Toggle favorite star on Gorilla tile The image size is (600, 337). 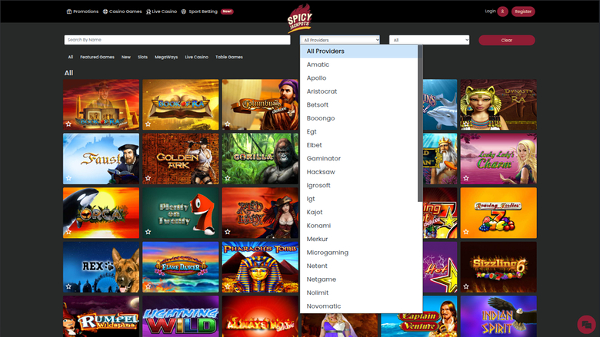[x=228, y=178]
